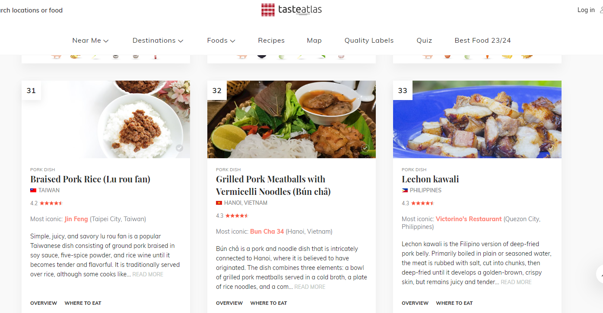Click the TasteAtlas checkered logo icon
This screenshot has height=313, width=603.
coord(268,10)
